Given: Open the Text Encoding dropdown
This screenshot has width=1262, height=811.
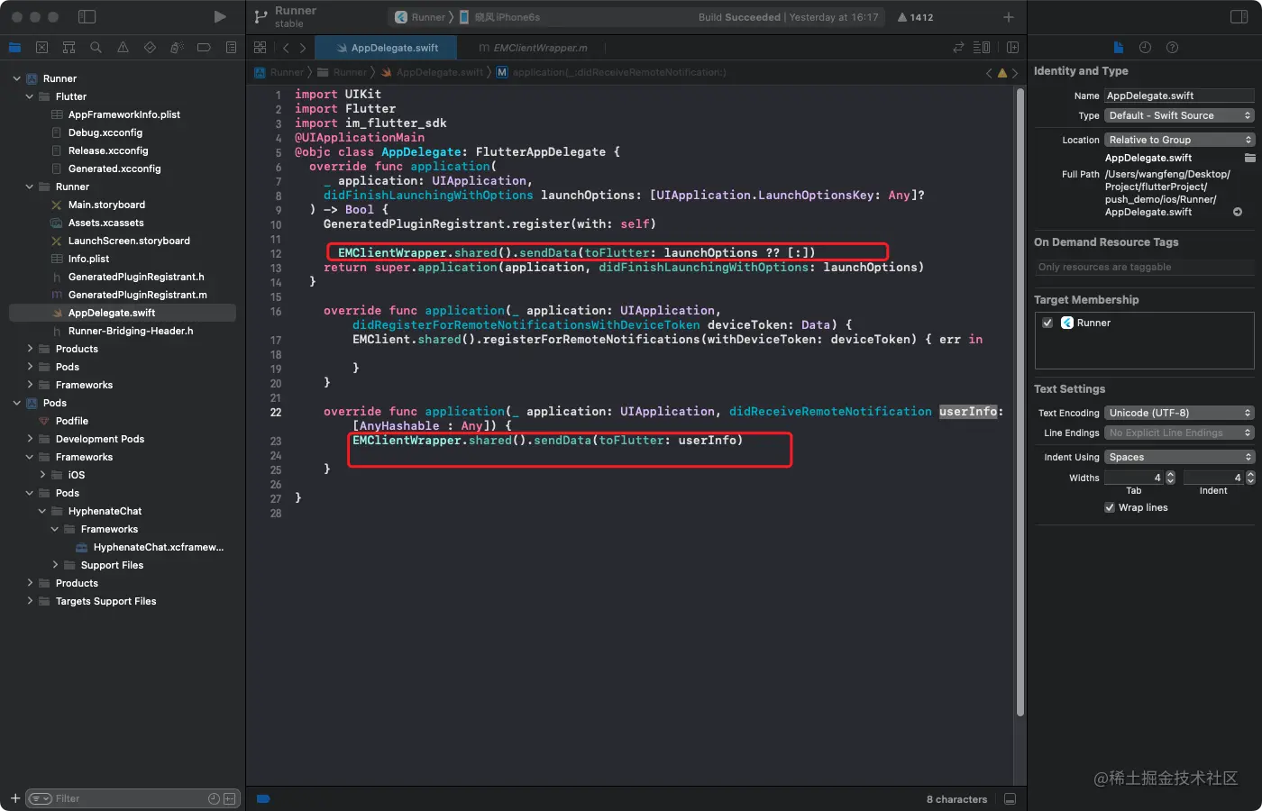Looking at the screenshot, I should (1179, 413).
